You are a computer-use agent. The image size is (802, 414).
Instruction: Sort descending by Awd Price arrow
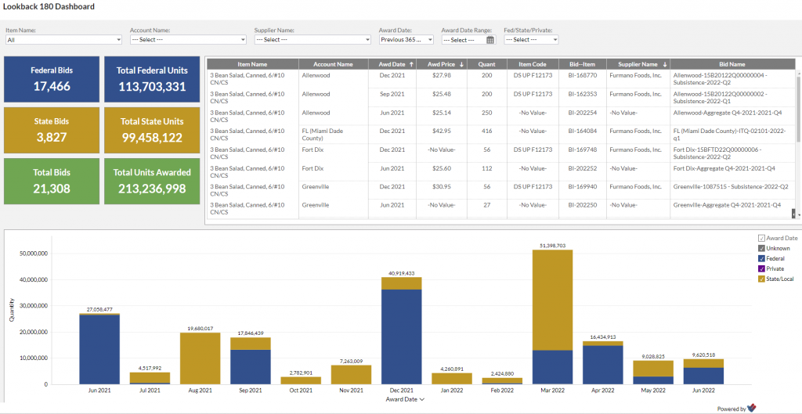[462, 64]
